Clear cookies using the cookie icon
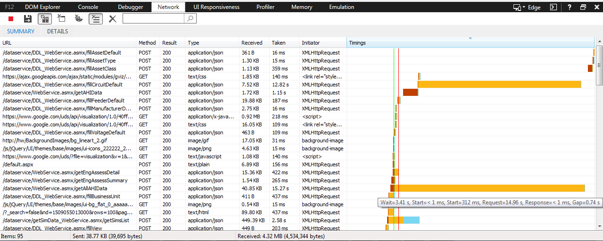Screen dimensions: 603x241 pos(79,19)
